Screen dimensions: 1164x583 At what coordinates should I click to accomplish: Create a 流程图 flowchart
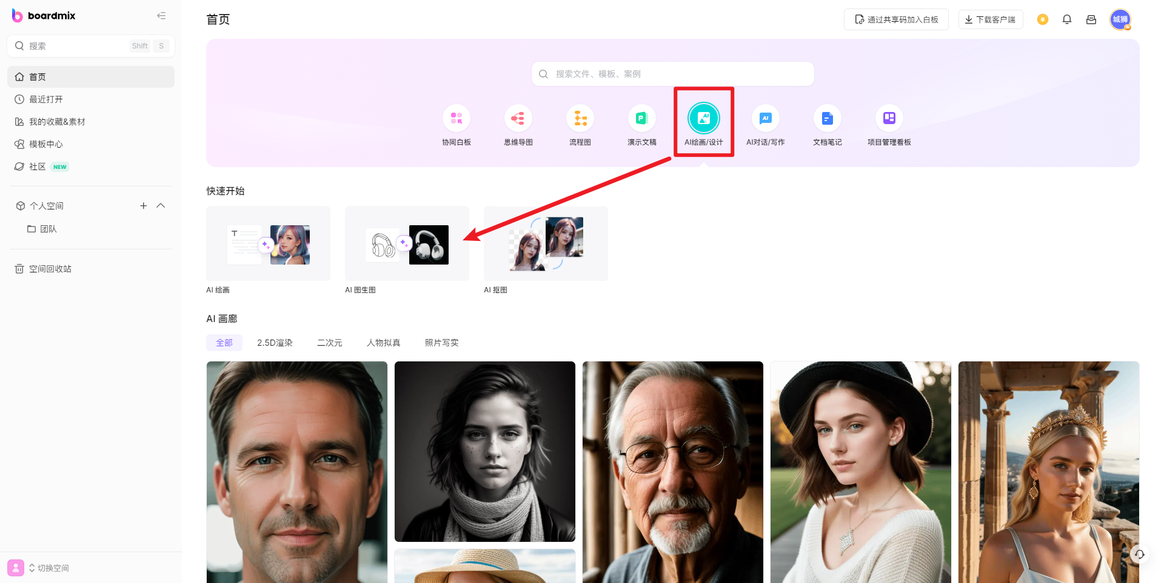tap(580, 125)
